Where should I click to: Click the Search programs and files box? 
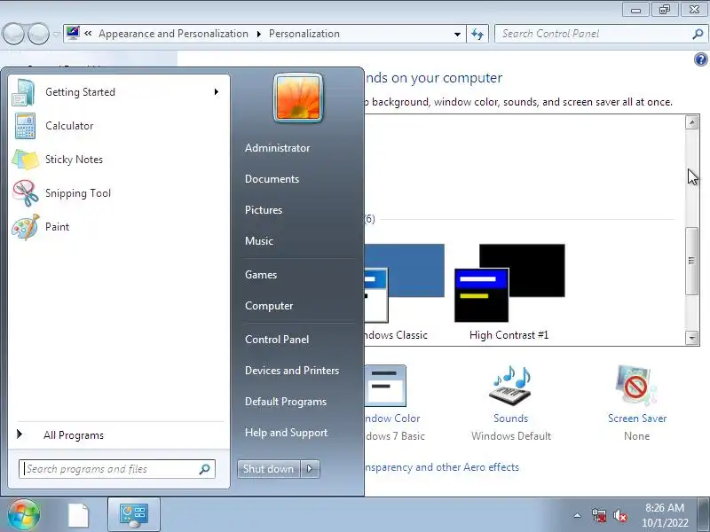(x=117, y=469)
